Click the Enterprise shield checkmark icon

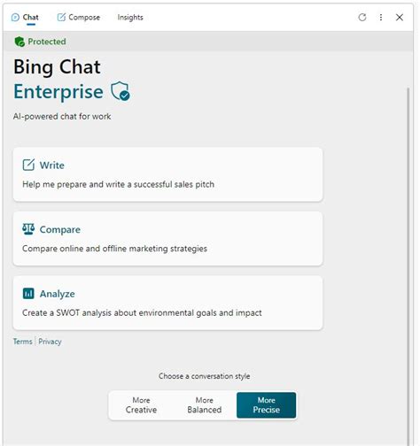121,91
